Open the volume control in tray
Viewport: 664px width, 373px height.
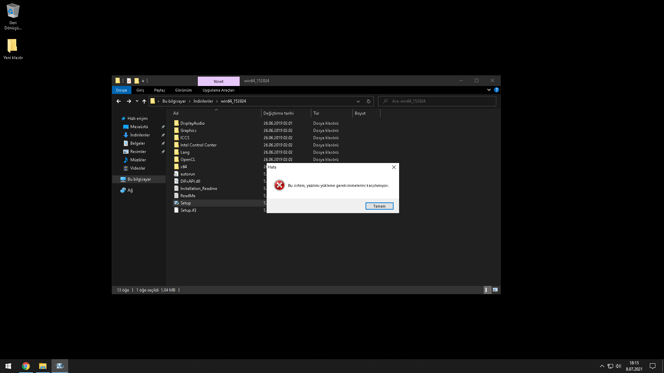[618, 366]
